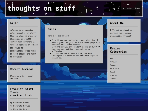148x111 pixels.
Task: Click 'Favorite Stuff *under construction*' heading
Action: point(22,92)
